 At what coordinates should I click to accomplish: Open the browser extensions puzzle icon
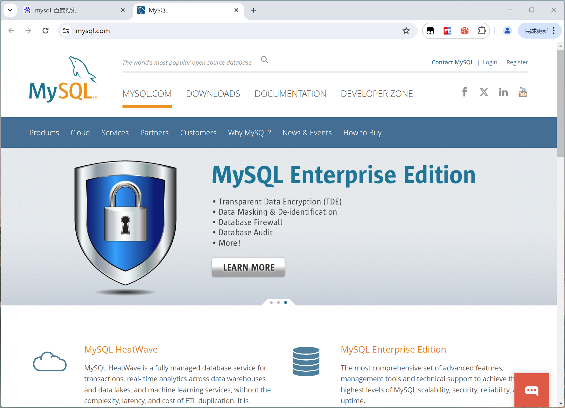[x=482, y=31]
